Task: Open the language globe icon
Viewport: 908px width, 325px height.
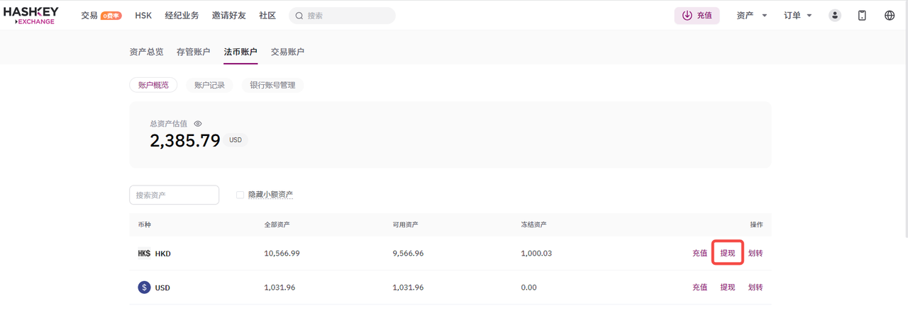Action: click(x=890, y=16)
